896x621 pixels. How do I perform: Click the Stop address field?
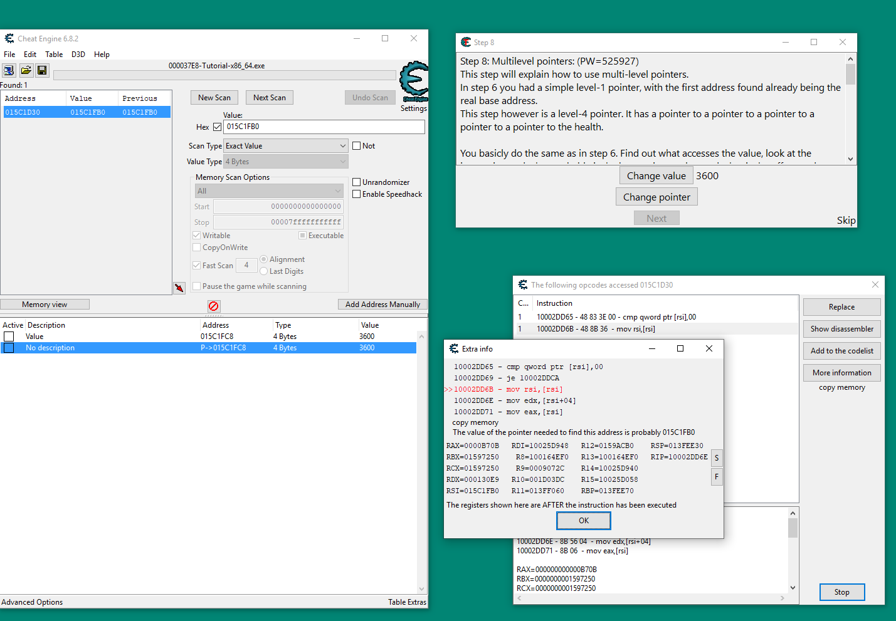click(278, 222)
